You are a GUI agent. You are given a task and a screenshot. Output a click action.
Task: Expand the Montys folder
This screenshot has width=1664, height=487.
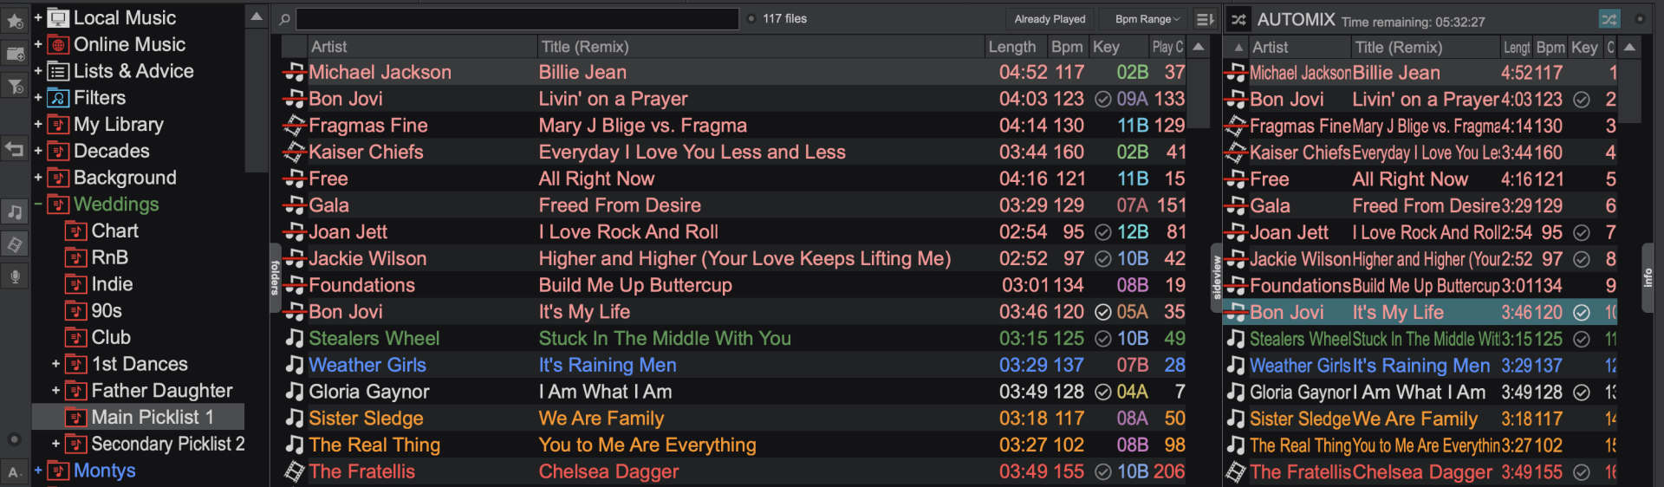click(x=38, y=471)
